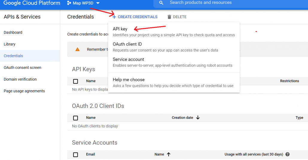The width and height of the screenshot is (308, 160).
Task: Click the orange warning triangle icon
Action: 77,49
